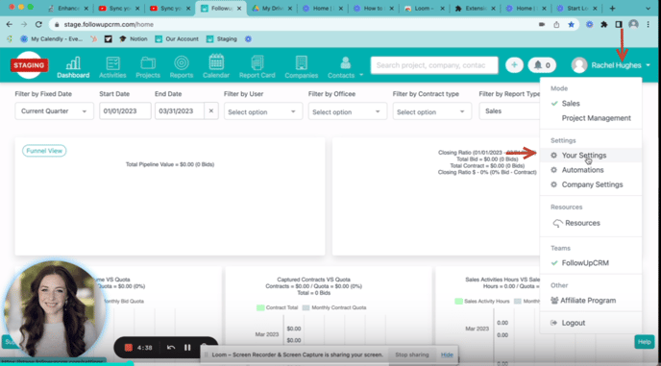Open the Activities nav icon
Image resolution: width=661 pixels, height=366 pixels.
click(112, 67)
